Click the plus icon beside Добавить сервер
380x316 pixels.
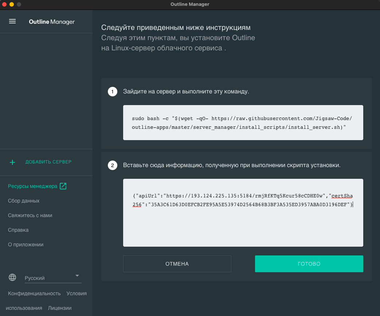pos(12,162)
